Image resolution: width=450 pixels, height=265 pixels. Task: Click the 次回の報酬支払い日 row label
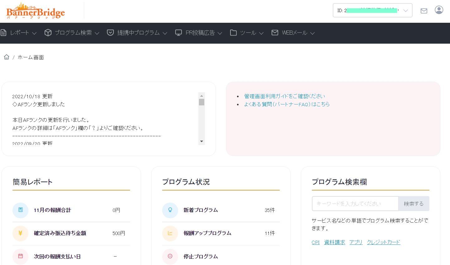coord(57,257)
